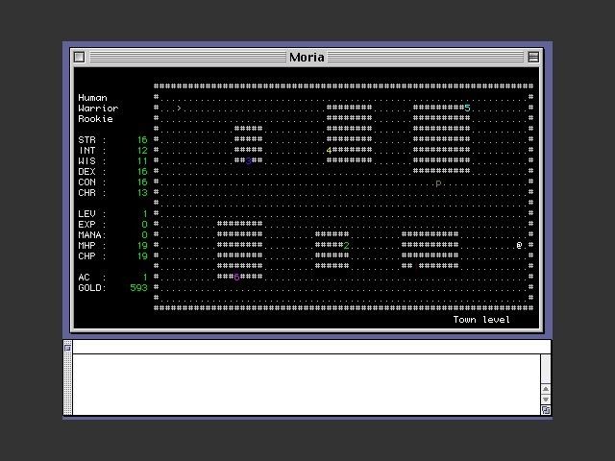
Task: Click the EXP experience row
Action: point(112,225)
